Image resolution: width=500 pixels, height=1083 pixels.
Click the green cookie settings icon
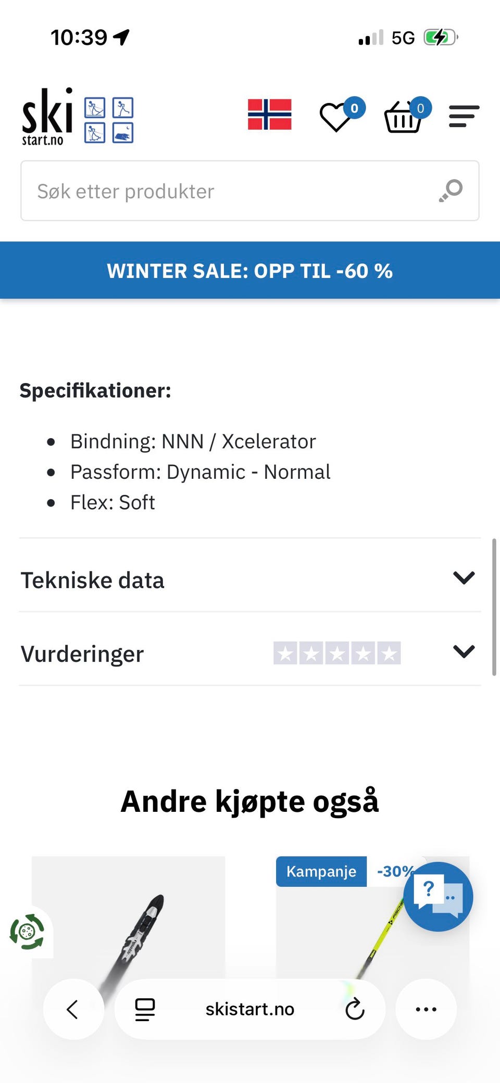pyautogui.click(x=27, y=932)
